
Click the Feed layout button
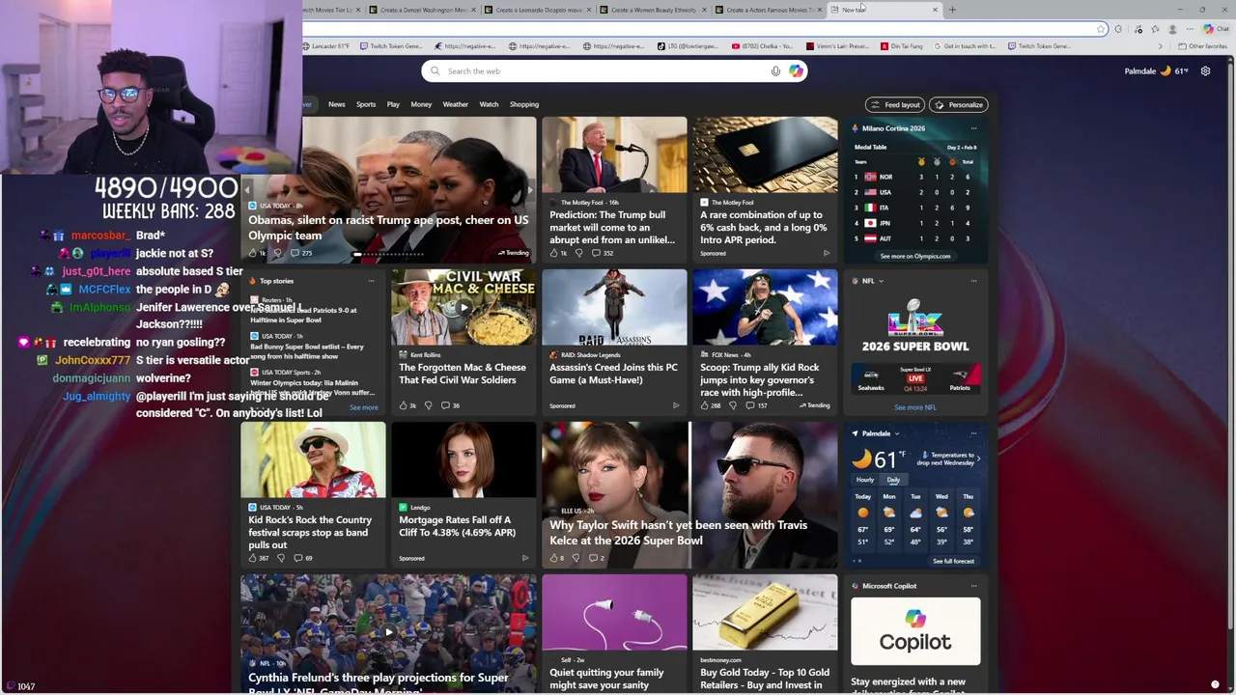click(895, 104)
